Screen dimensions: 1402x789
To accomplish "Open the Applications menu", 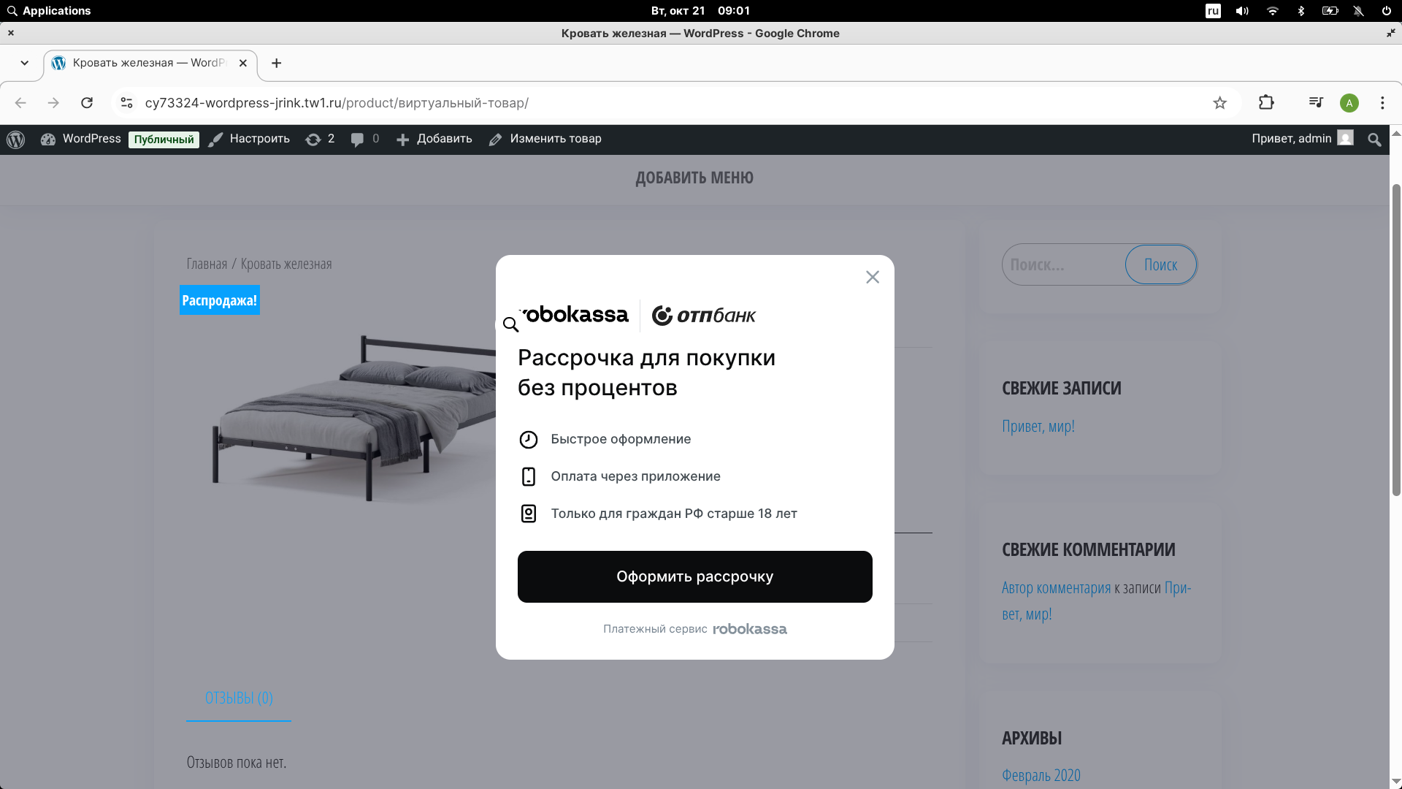I will tap(48, 10).
